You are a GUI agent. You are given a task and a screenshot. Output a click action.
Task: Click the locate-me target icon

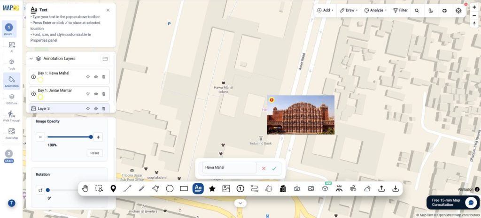point(458,10)
